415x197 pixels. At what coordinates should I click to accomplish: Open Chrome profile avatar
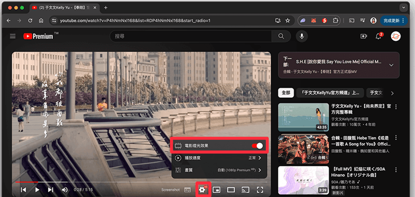tap(373, 21)
